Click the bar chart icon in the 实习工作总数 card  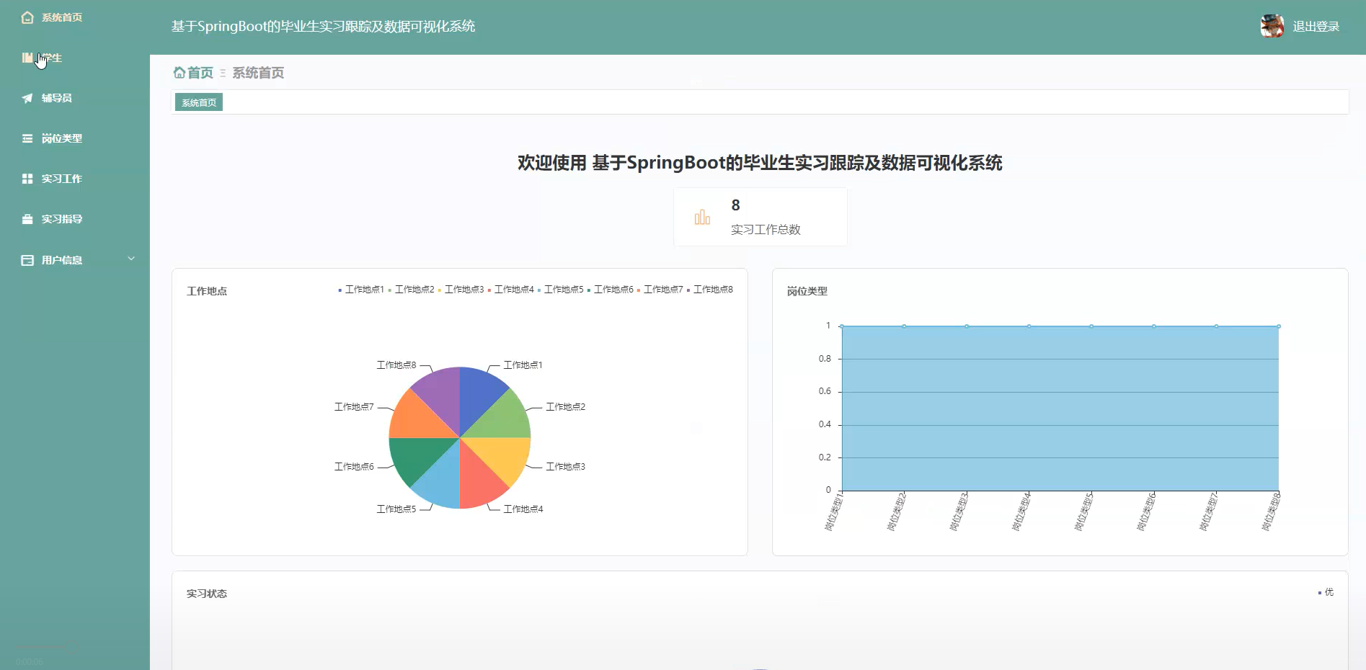[x=702, y=217]
